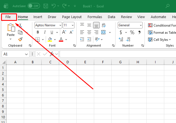Apply yellow Fill Color
Screen dimensions: 176x123
point(50,39)
